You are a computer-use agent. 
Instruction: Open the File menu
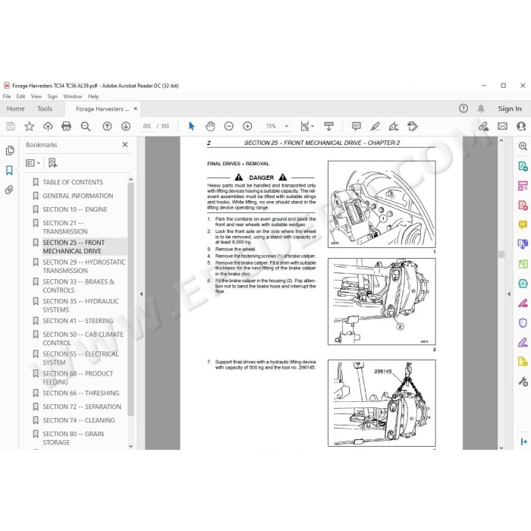(7, 96)
